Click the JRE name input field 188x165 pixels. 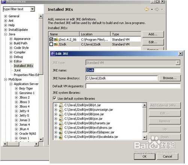click(133, 70)
